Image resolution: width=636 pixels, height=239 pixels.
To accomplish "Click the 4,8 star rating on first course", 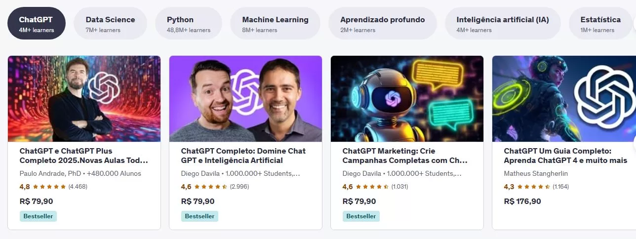I will point(53,187).
